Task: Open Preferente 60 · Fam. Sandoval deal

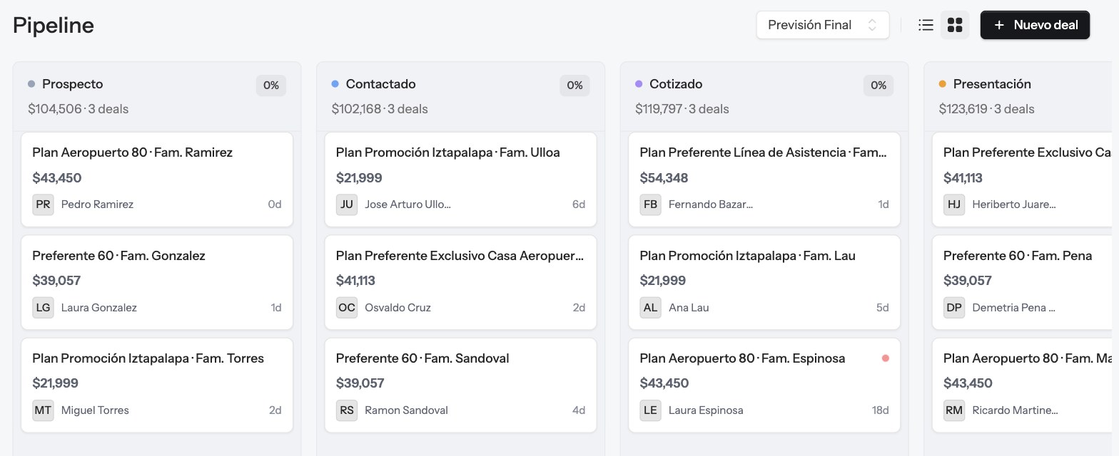Action: point(460,385)
